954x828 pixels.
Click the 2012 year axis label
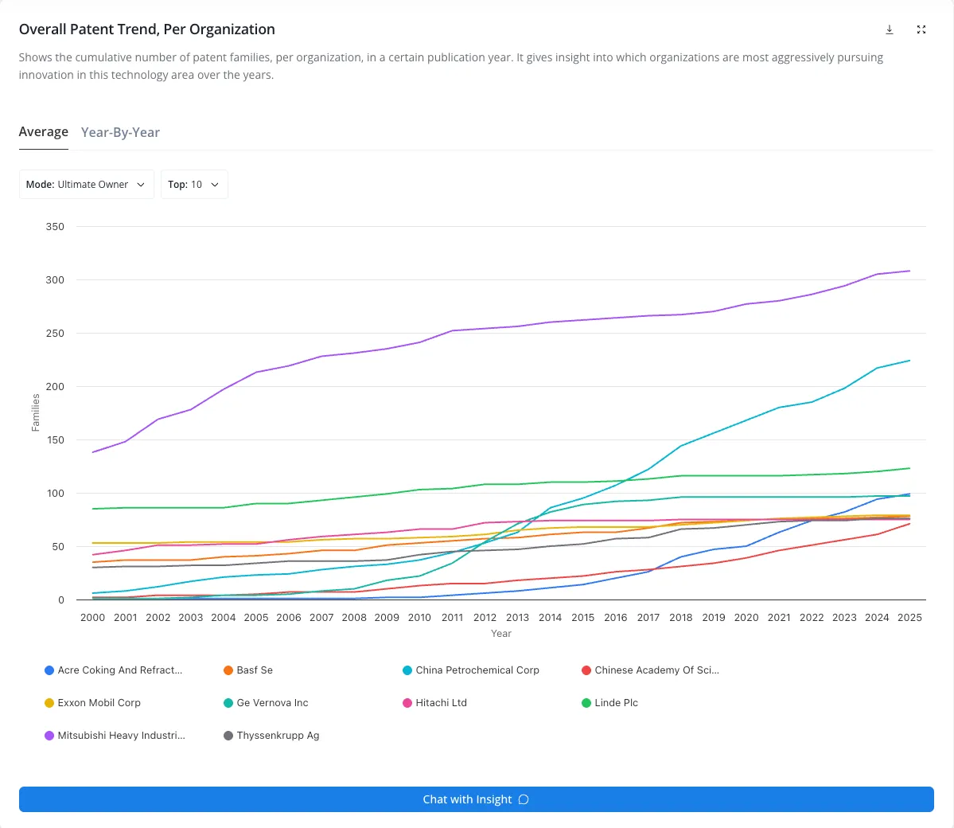pos(485,617)
